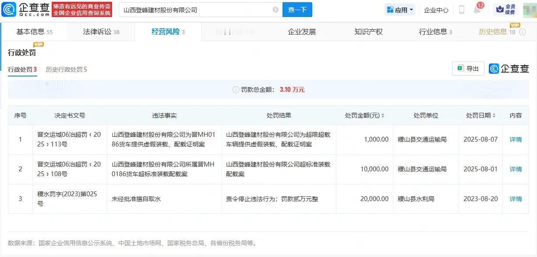Viewport: 537px width, 257px height.
Task: Click the 查一下 search button
Action: coord(297,10)
